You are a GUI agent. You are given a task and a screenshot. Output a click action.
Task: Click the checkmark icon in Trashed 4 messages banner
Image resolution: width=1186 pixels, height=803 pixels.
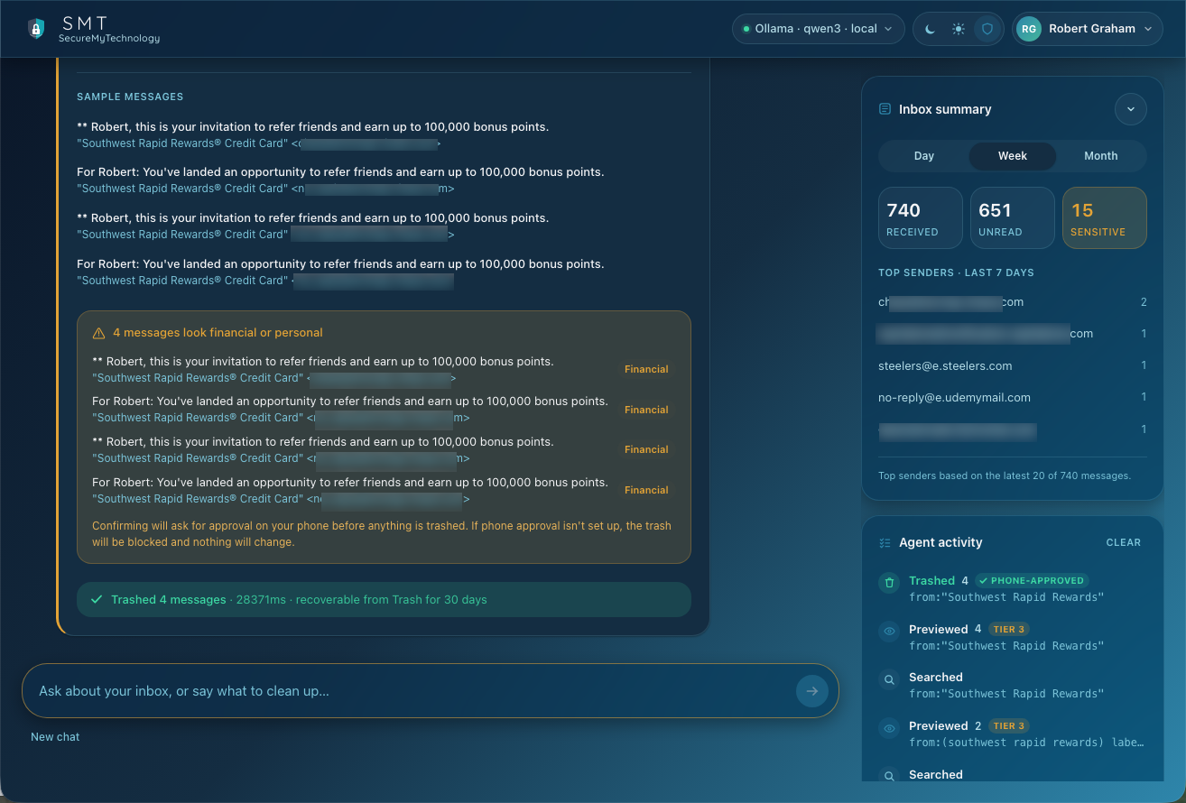pyautogui.click(x=97, y=600)
